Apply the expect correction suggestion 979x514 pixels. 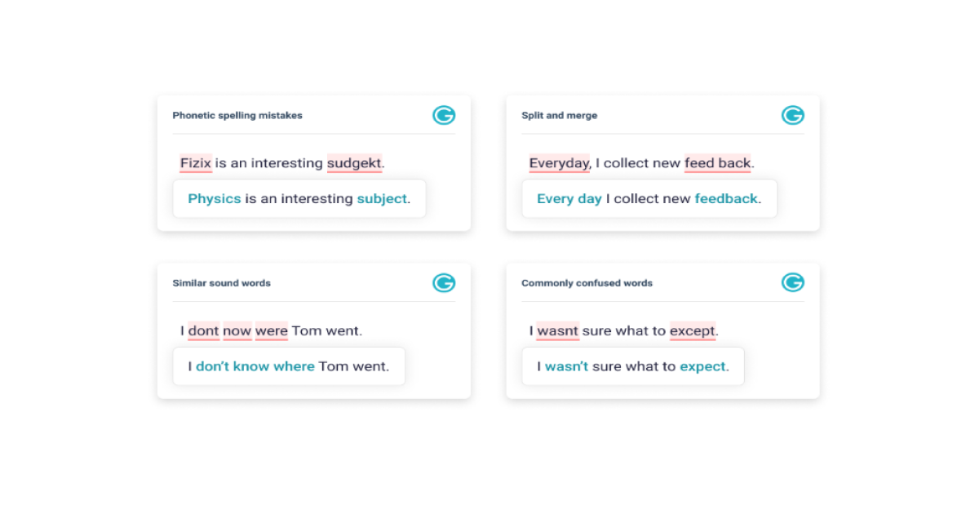pos(702,366)
